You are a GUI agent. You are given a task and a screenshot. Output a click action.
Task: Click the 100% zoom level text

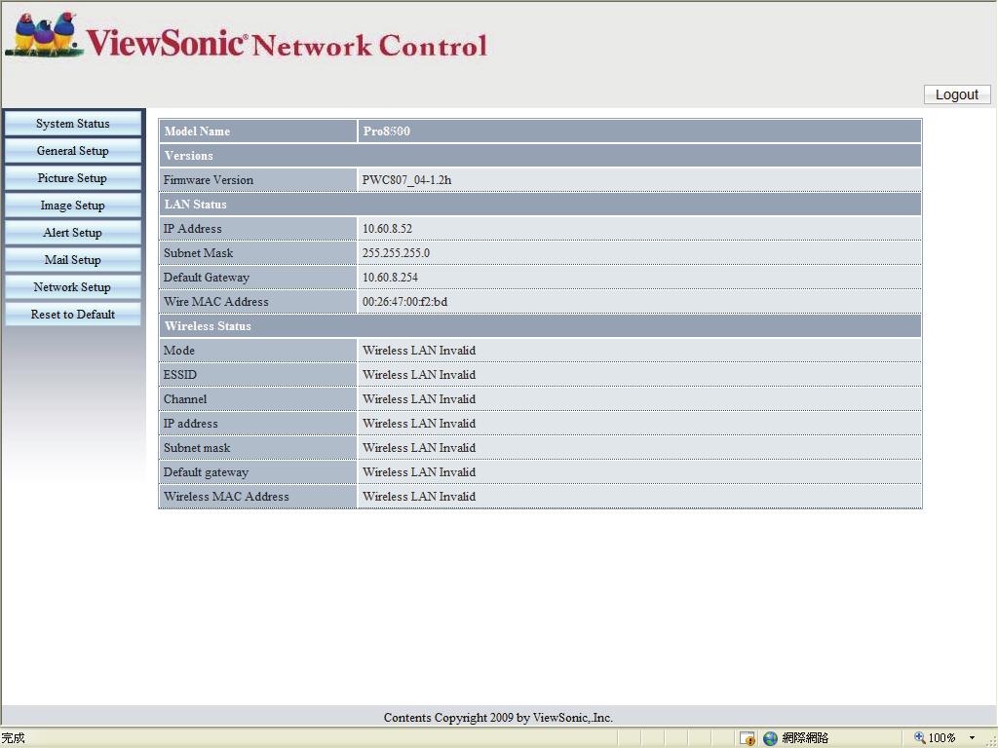tap(942, 738)
